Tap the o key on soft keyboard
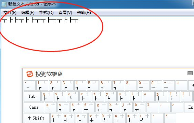This screenshot has width=194, height=123. point(148,96)
